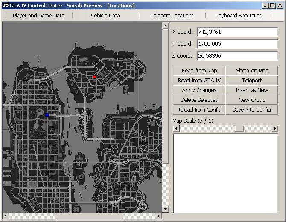286x222 pixels.
Task: Click the blue marker on the map
Action: [47, 115]
